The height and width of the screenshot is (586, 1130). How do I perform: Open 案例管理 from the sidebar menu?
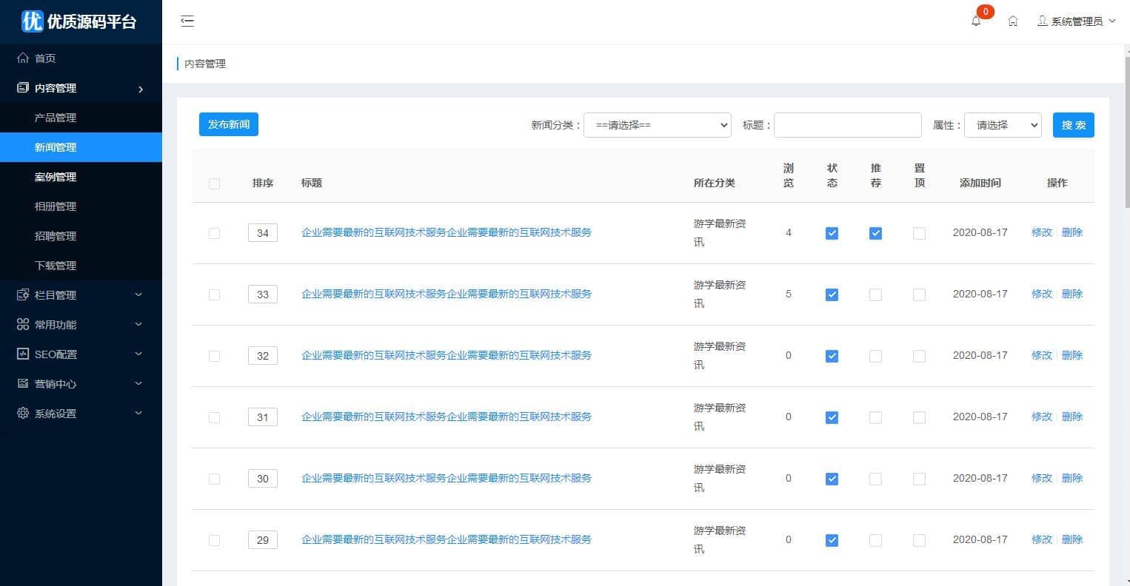(56, 177)
